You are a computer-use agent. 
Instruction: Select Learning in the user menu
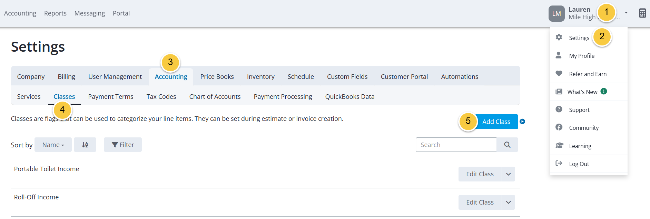pos(589,146)
